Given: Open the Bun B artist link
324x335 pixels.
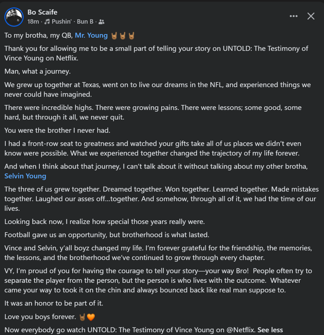Looking at the screenshot, I should pyautogui.click(x=85, y=21).
